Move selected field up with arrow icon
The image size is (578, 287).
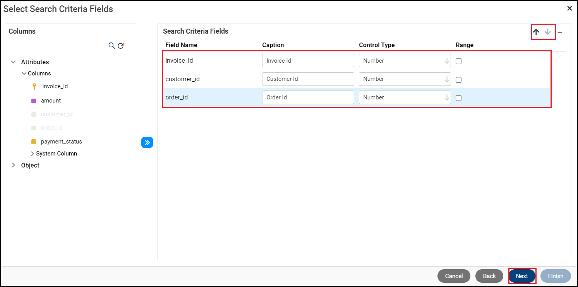coord(536,32)
